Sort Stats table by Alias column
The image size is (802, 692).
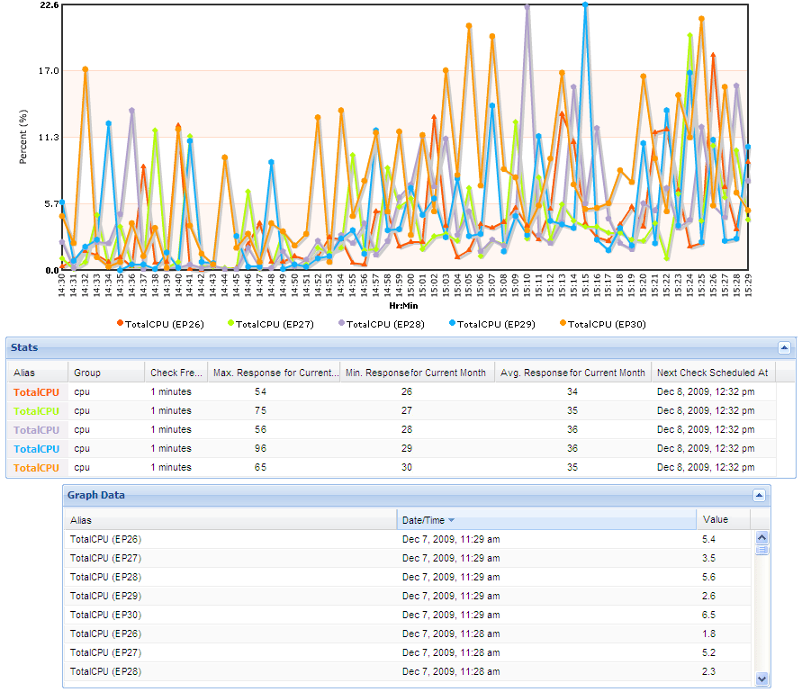click(x=37, y=373)
